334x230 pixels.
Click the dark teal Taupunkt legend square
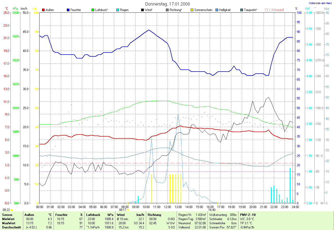tap(242, 10)
